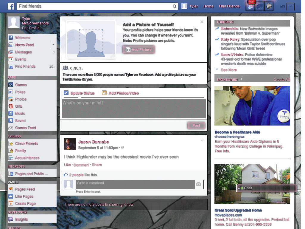Click the Find Friends sidebar icon
Screen dimensions: 305x229
pyautogui.click(x=11, y=66)
